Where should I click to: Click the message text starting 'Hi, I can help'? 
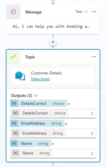pyautogui.click(x=51, y=26)
